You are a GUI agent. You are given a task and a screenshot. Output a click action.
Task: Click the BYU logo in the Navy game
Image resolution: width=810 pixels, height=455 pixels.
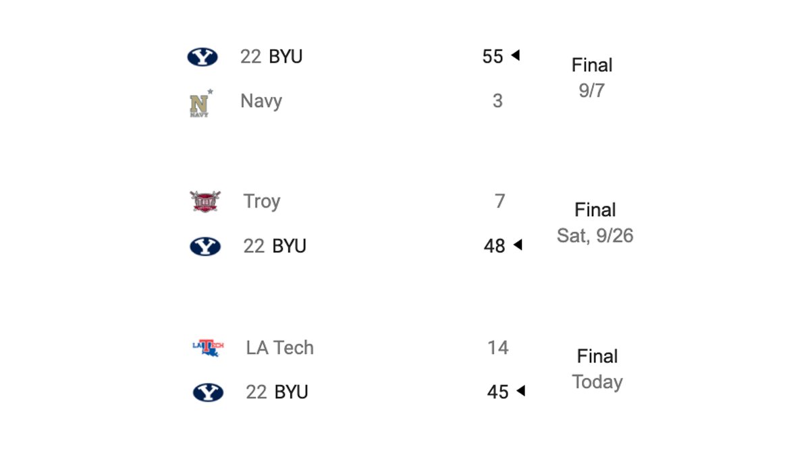(202, 57)
